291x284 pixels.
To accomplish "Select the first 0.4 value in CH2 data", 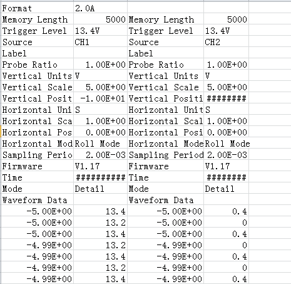I will pyautogui.click(x=226, y=211).
